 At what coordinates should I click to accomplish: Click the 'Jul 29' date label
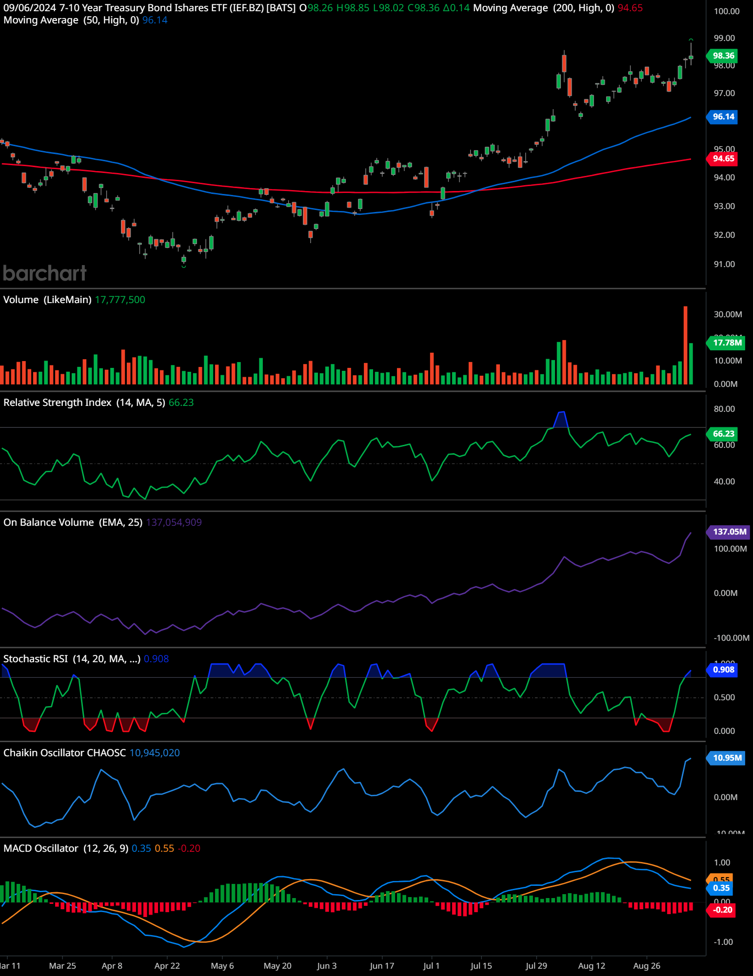point(536,966)
